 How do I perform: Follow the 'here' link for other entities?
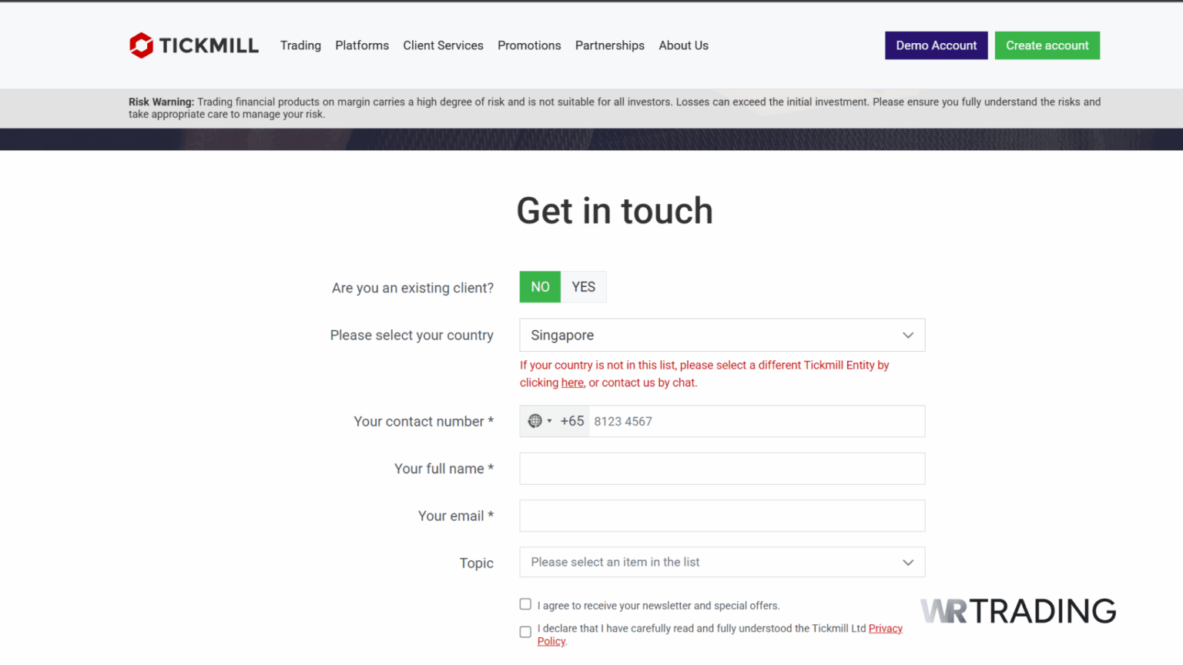(x=572, y=383)
